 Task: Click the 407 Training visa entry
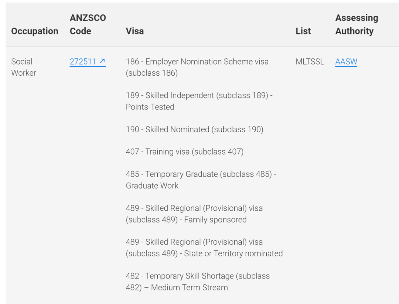point(185,152)
